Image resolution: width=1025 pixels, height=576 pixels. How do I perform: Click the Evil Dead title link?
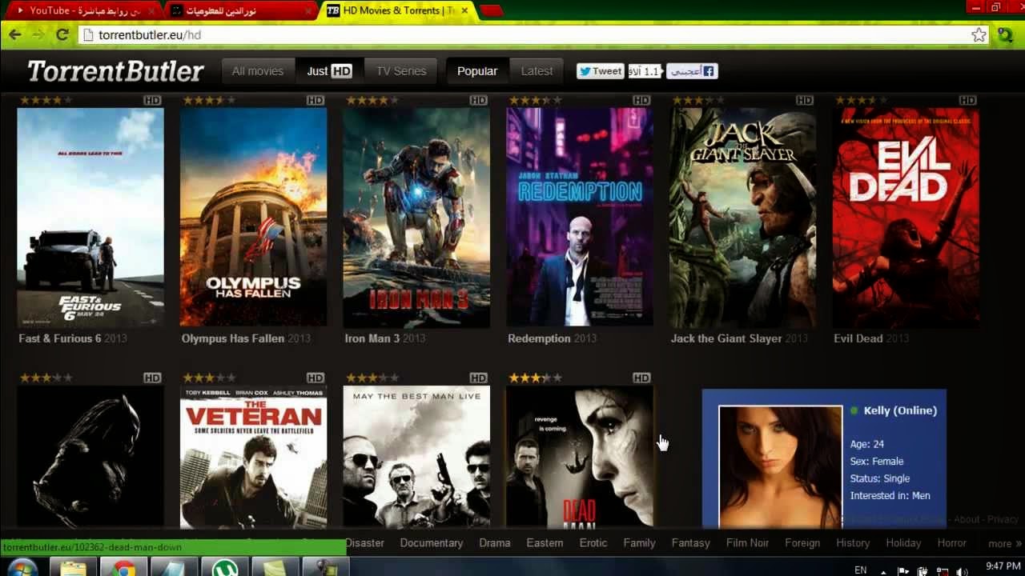point(858,338)
